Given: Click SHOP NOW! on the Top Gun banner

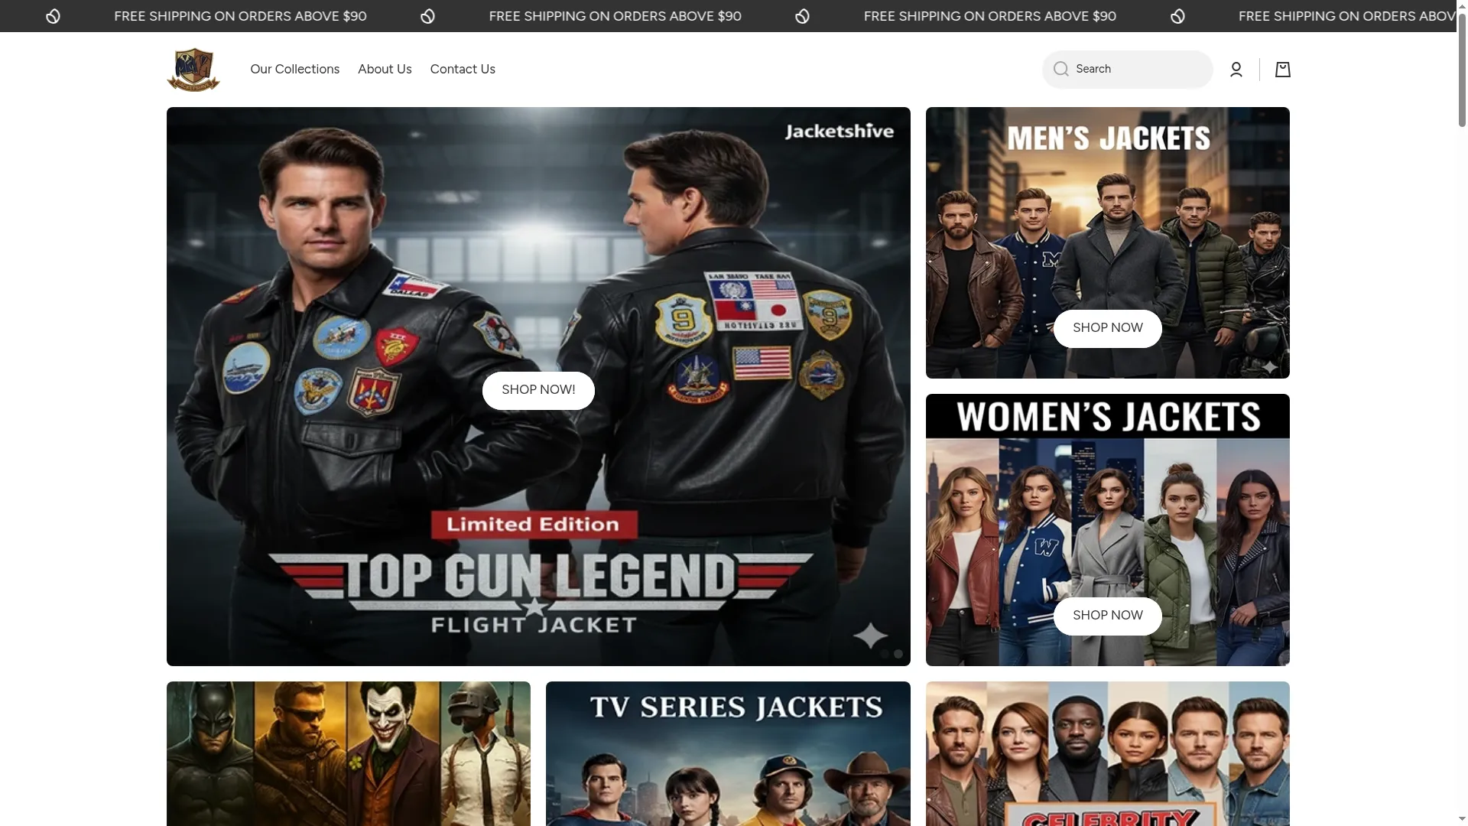Looking at the screenshot, I should [x=538, y=390].
